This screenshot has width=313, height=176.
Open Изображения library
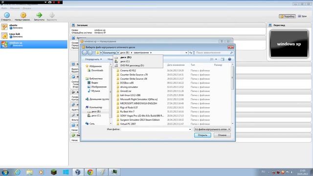pyautogui.click(x=99, y=87)
